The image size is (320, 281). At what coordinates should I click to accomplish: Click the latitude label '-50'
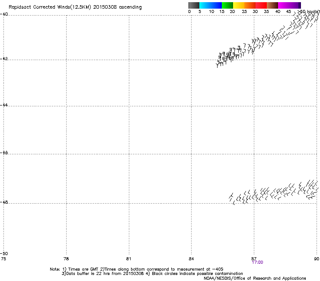point(4,253)
